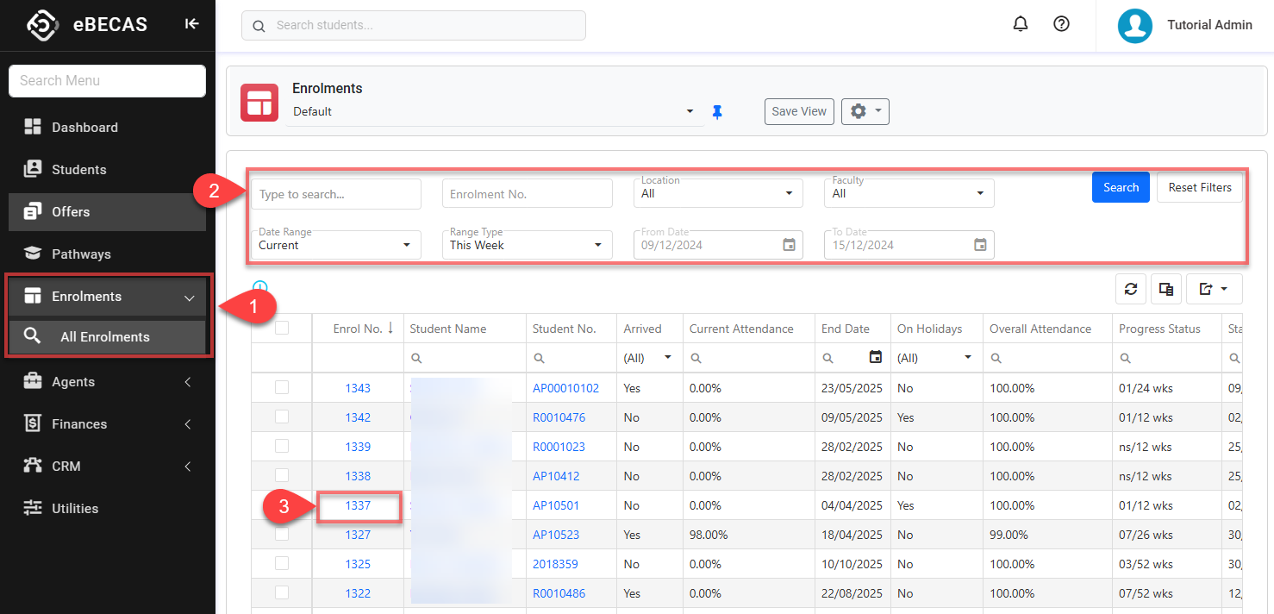This screenshot has width=1274, height=614.
Task: Click the notifications bell icon
Action: click(1021, 25)
